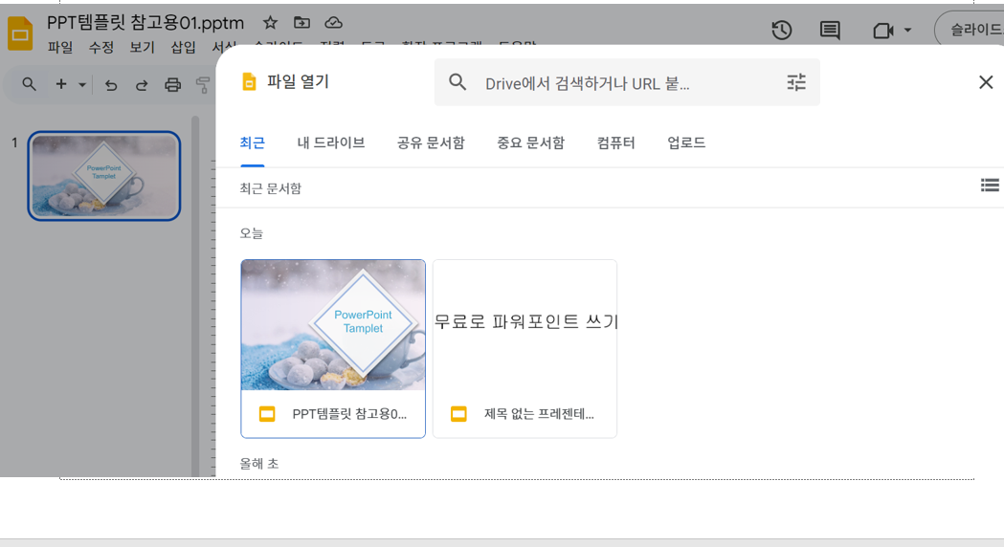The image size is (1004, 547).
Task: Add a new slide with plus icon
Action: (x=61, y=84)
